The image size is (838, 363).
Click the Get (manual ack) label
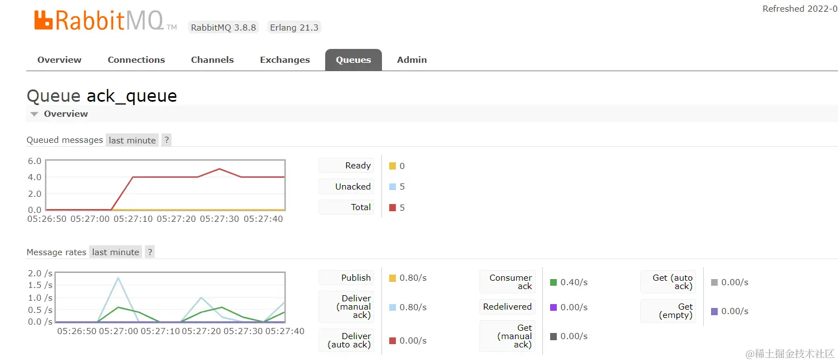(507, 336)
